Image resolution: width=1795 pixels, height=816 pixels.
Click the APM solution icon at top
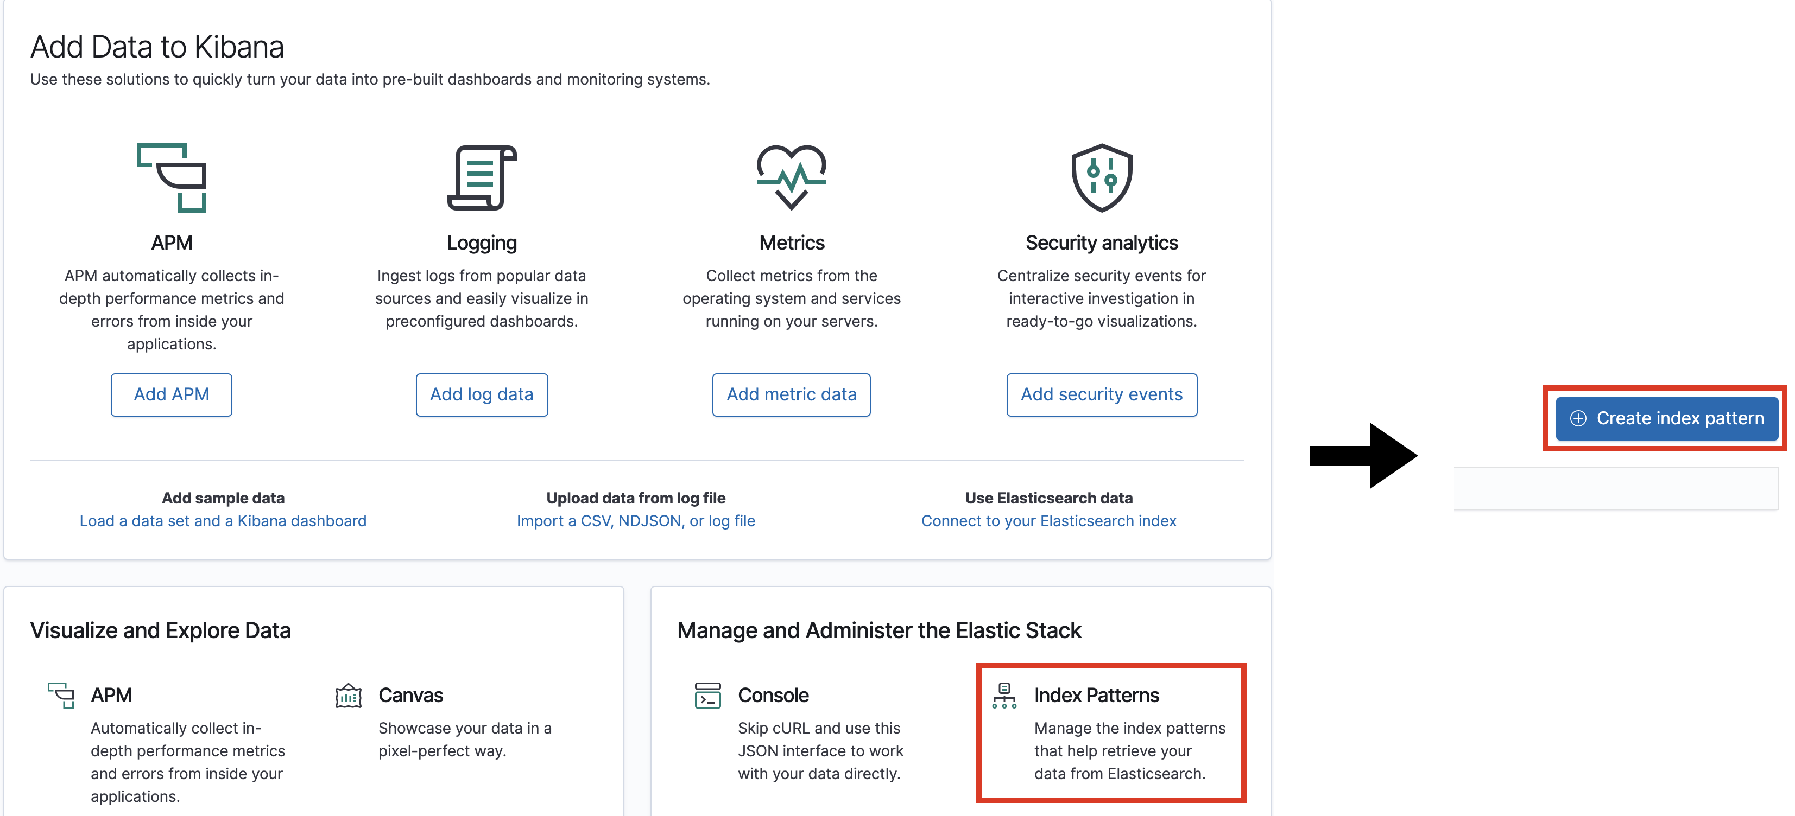point(172,177)
